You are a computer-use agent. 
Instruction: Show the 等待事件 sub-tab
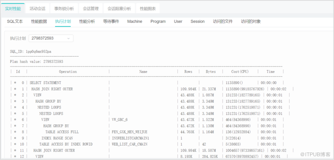tap(111, 22)
